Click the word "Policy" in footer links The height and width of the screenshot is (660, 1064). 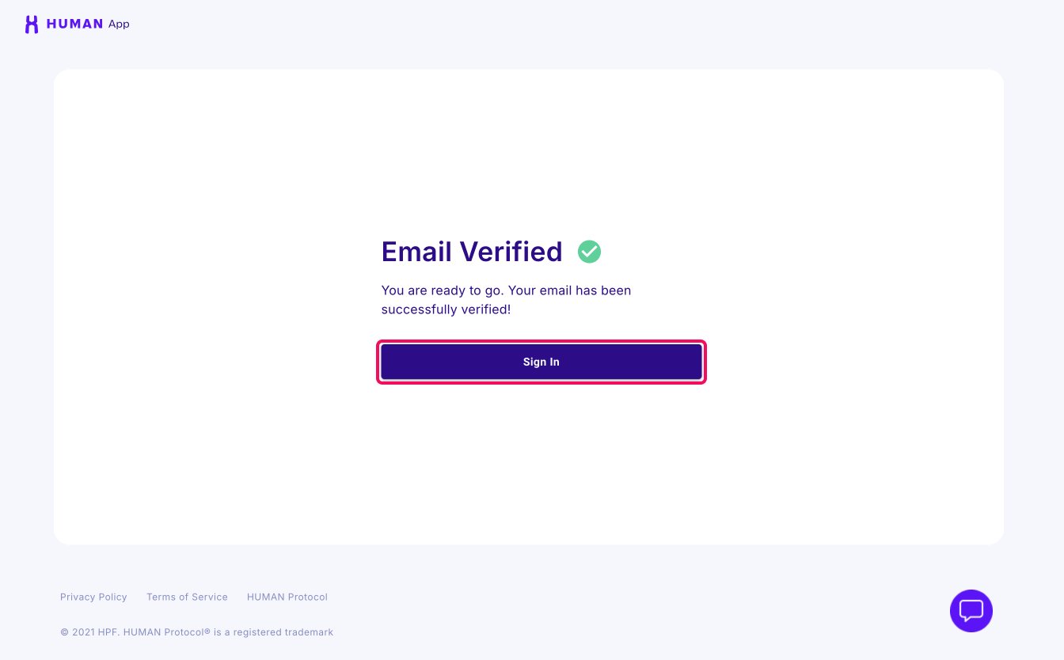click(112, 597)
